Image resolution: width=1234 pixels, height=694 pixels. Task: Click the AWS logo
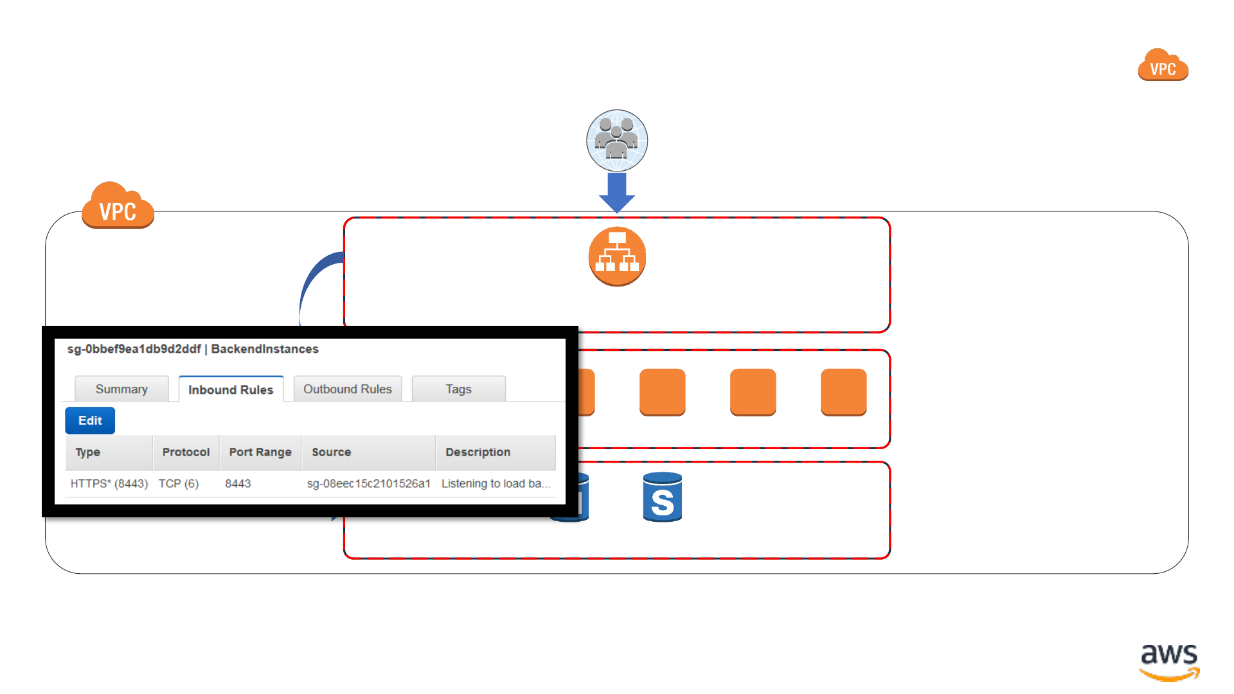tap(1169, 663)
